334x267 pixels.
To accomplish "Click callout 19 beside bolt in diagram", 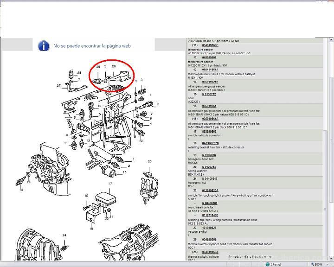I will pyautogui.click(x=86, y=196).
